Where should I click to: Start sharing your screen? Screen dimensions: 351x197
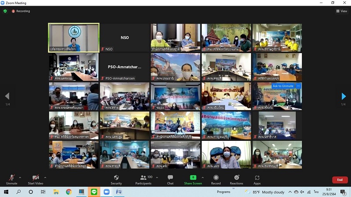[x=193, y=179]
